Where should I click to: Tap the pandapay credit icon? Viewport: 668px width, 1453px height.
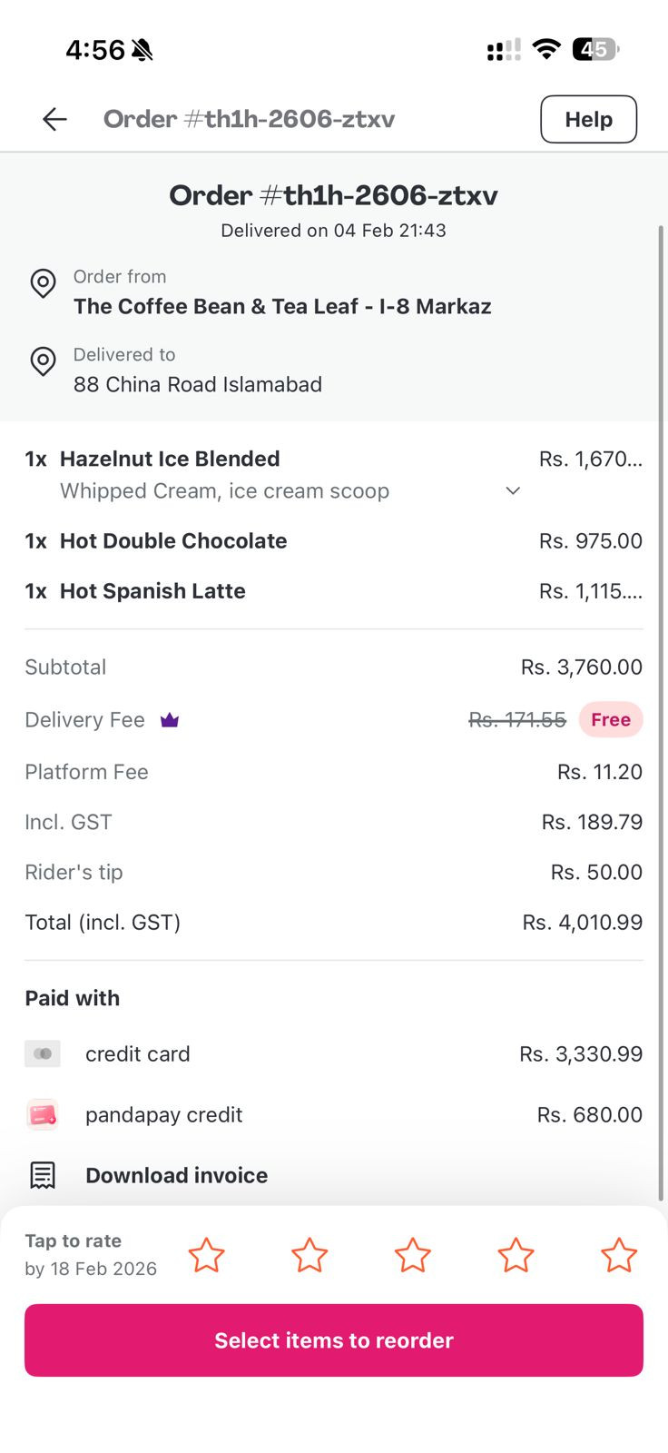pos(43,1114)
